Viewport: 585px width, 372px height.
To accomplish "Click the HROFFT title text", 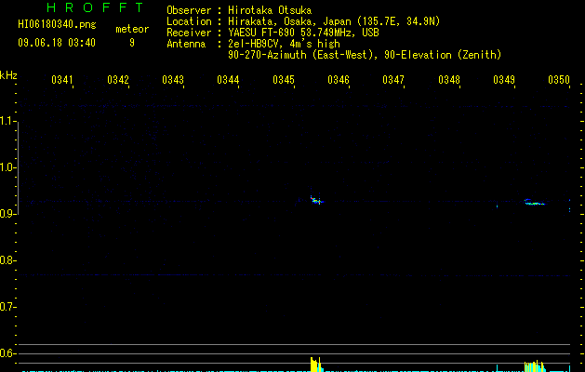I will (95, 7).
